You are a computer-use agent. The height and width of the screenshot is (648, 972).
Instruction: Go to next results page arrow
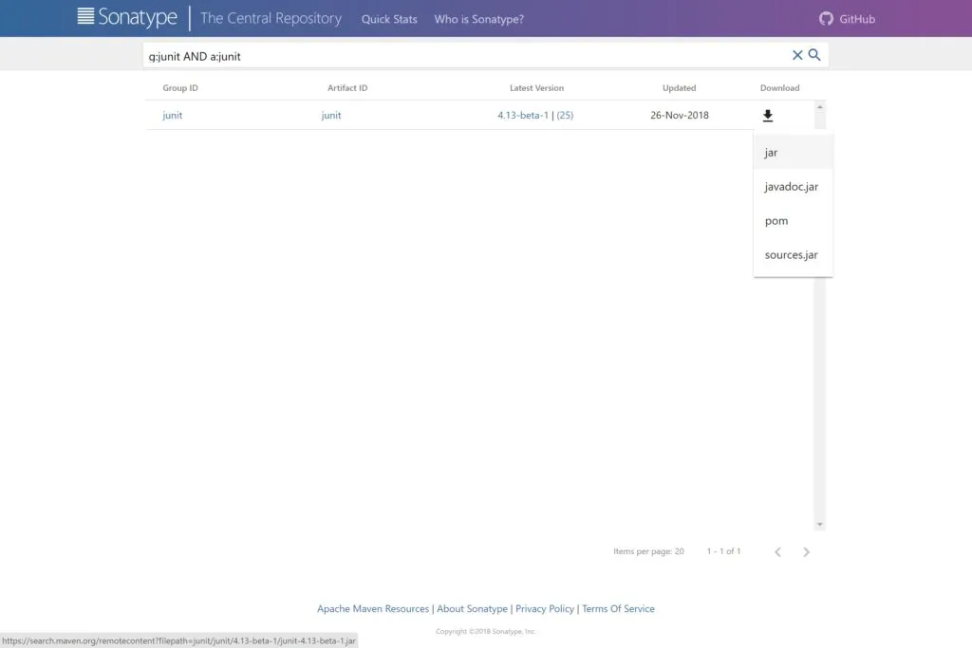pyautogui.click(x=806, y=552)
